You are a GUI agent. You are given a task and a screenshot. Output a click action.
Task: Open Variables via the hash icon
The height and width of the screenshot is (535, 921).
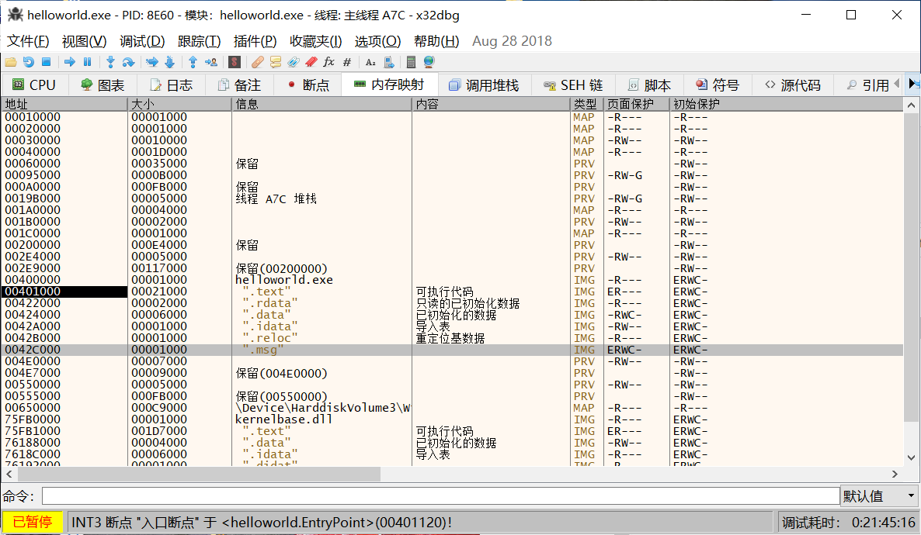(347, 61)
